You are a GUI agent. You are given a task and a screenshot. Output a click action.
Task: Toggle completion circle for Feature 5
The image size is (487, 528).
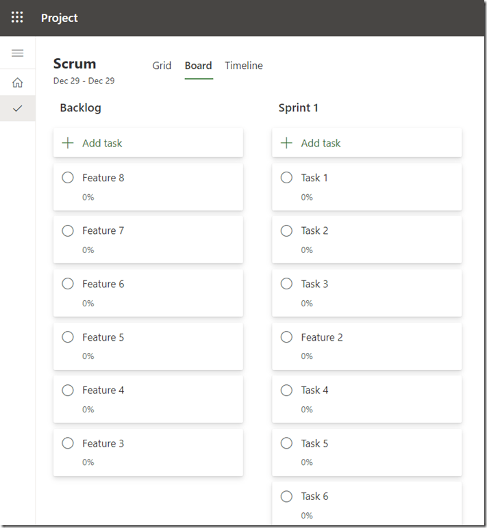click(68, 337)
